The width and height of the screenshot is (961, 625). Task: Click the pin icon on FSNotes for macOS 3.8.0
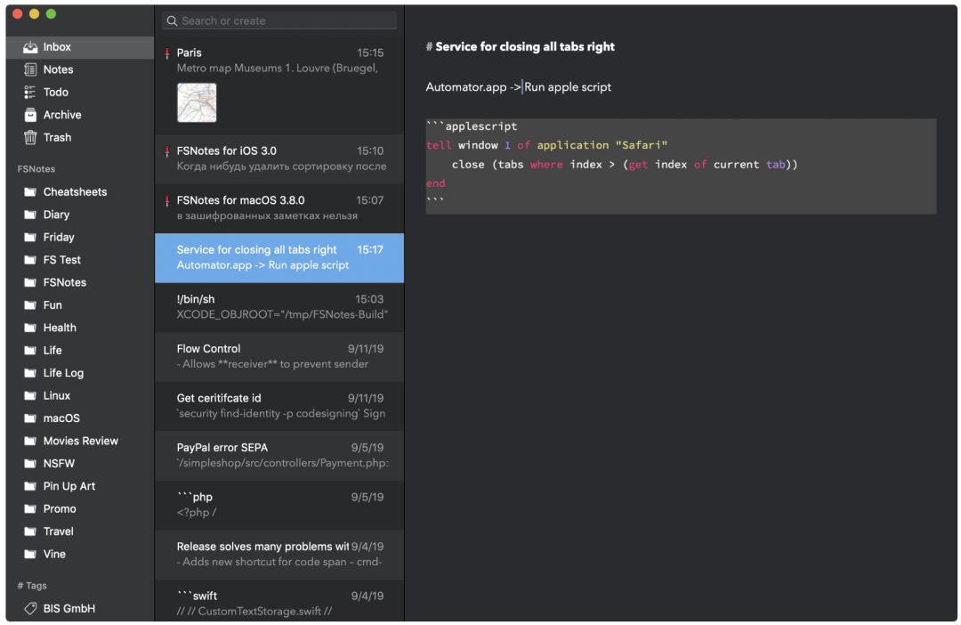(167, 201)
